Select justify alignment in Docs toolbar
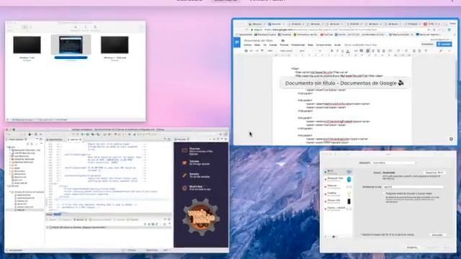 pyautogui.click(x=384, y=51)
